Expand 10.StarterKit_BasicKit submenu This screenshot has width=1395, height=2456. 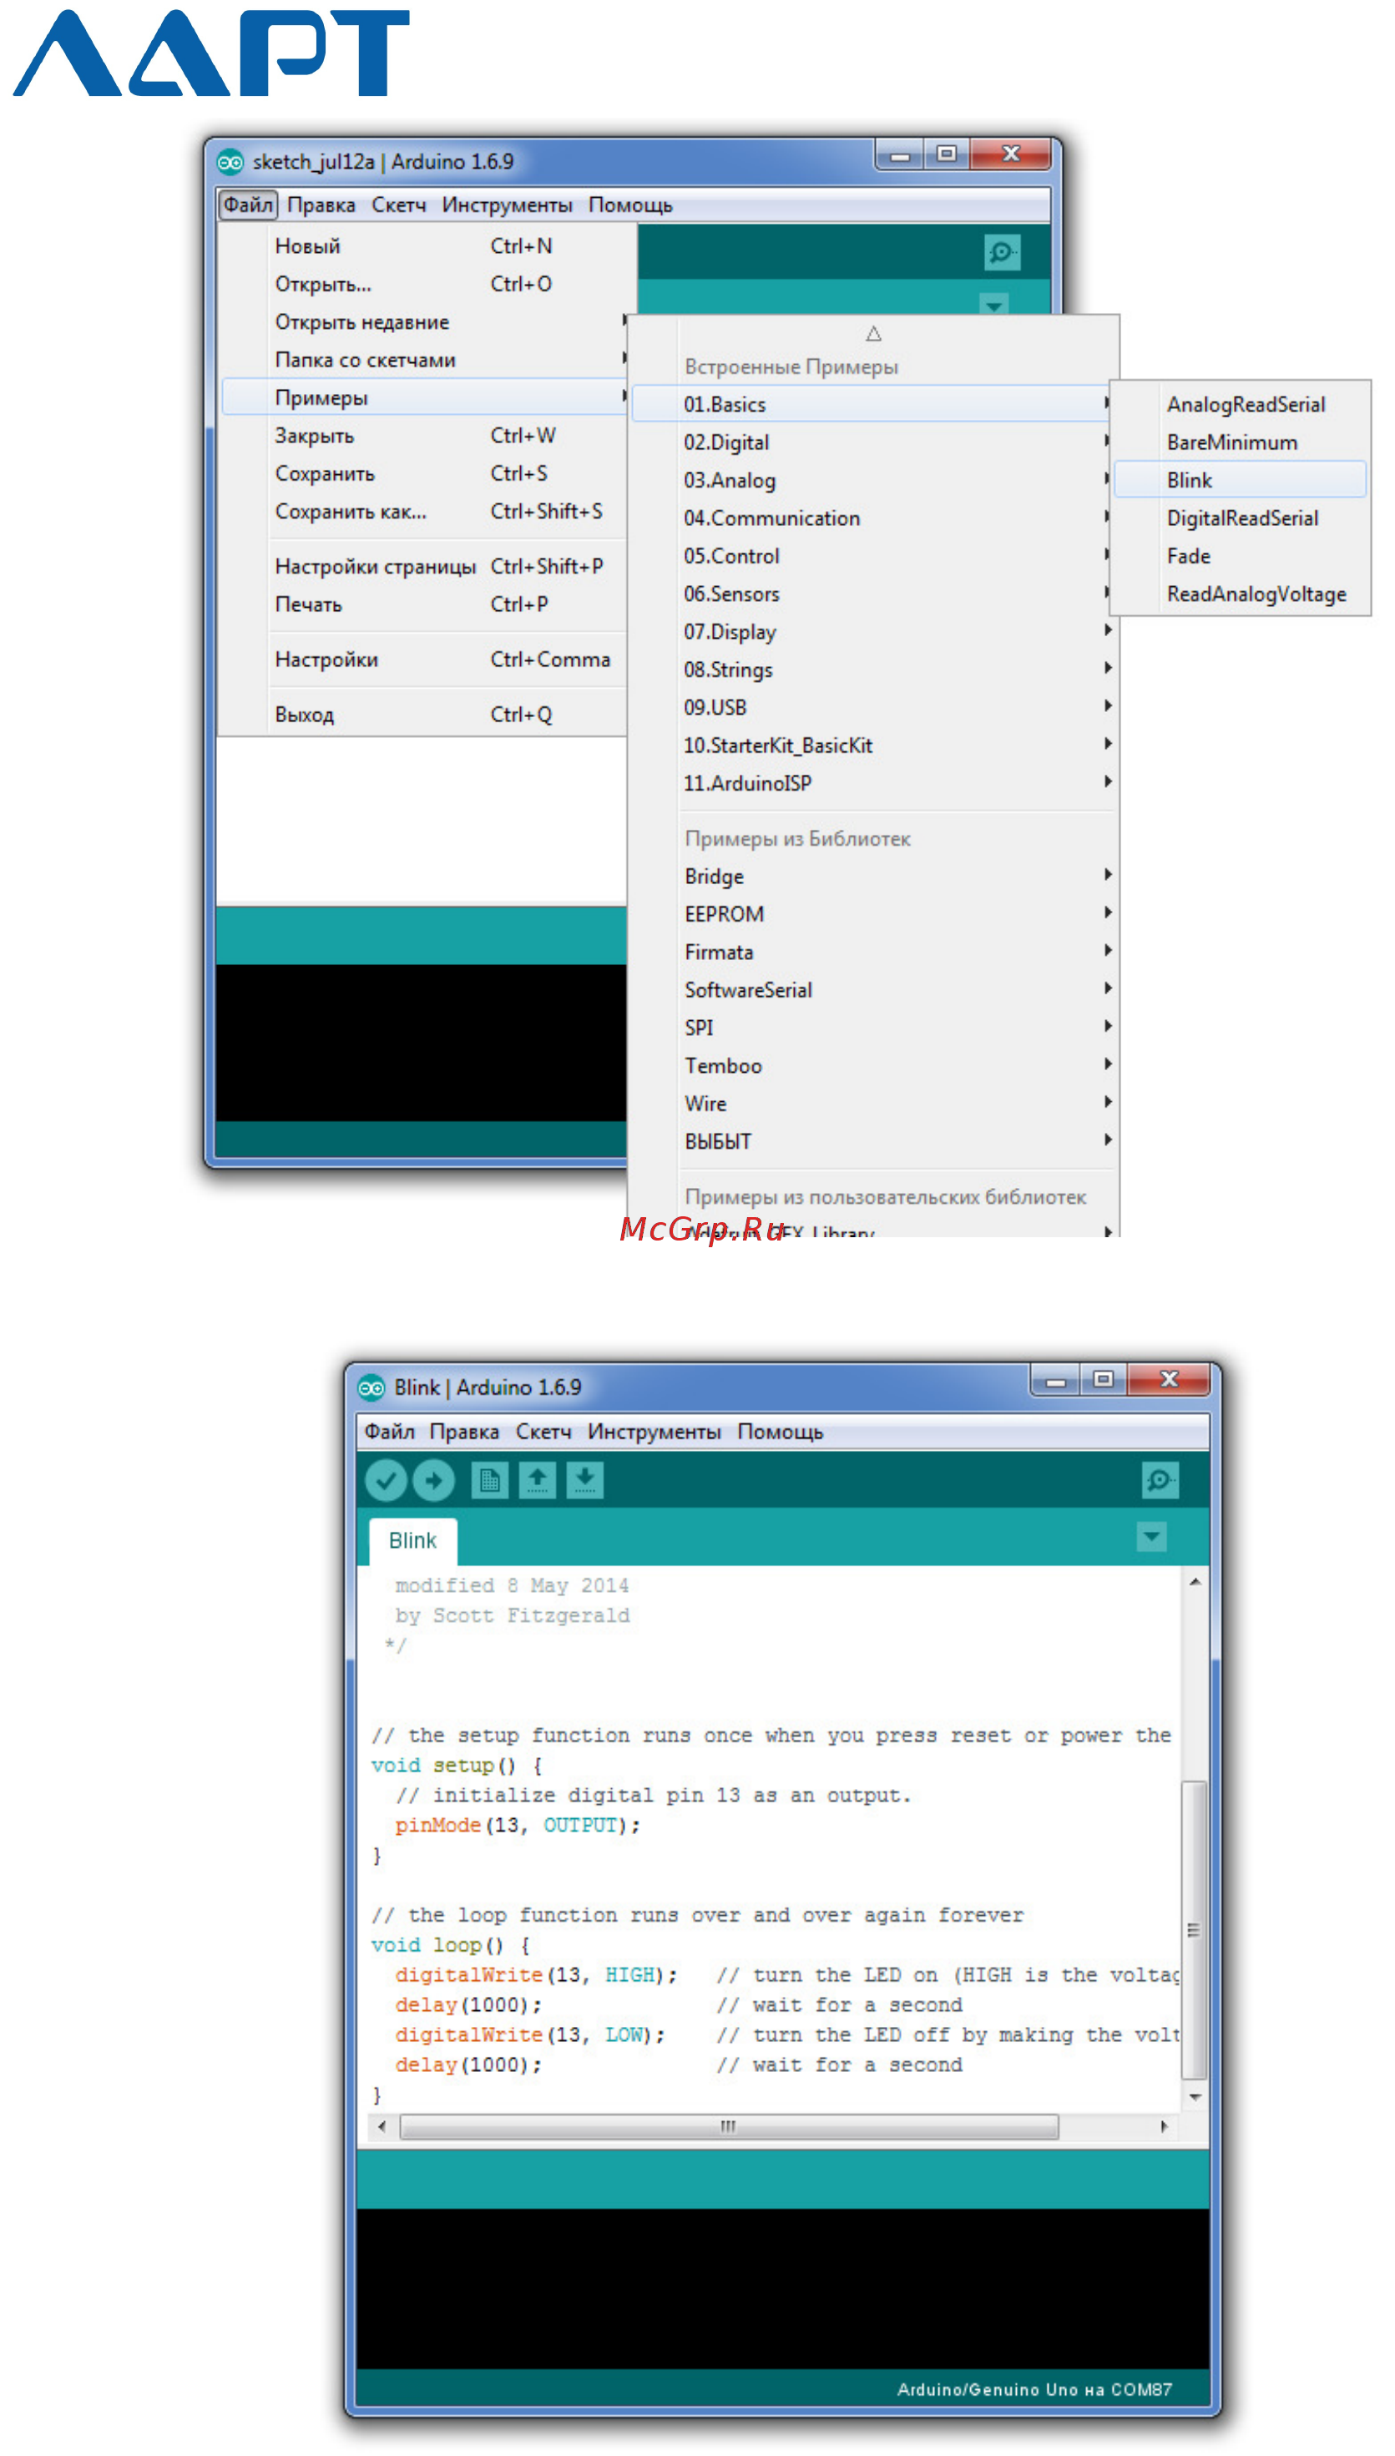(874, 745)
